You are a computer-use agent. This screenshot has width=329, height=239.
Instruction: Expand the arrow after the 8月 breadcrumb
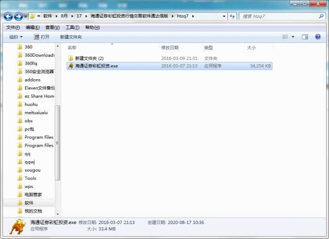pos(72,16)
